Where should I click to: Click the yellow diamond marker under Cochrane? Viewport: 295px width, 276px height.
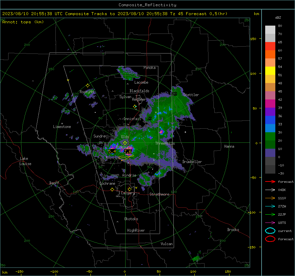pyautogui.click(x=112, y=189)
